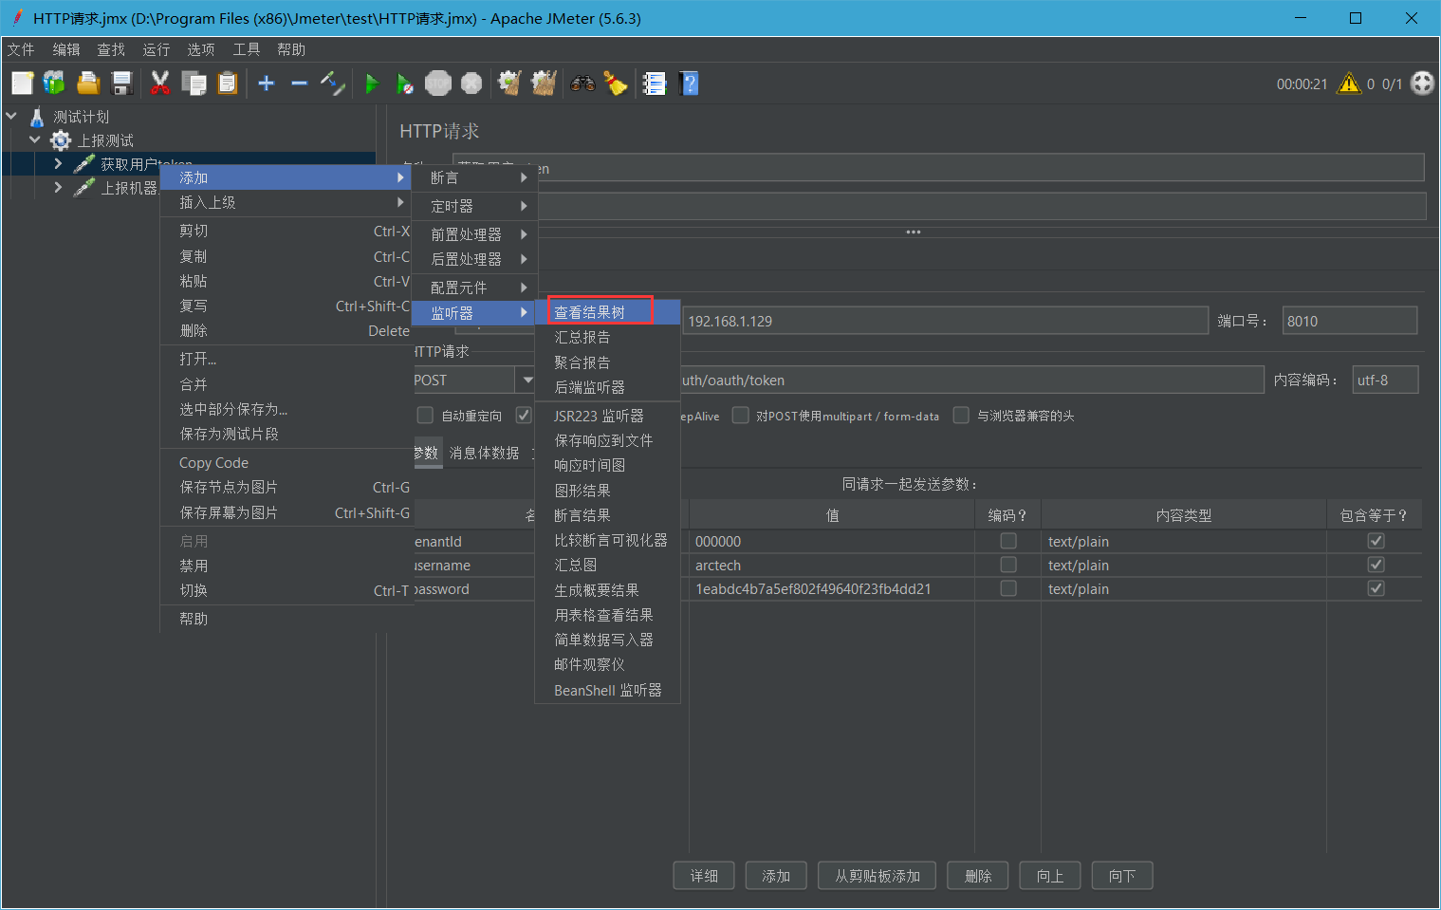Toggle 编码 checkbox in password value row

(1008, 588)
